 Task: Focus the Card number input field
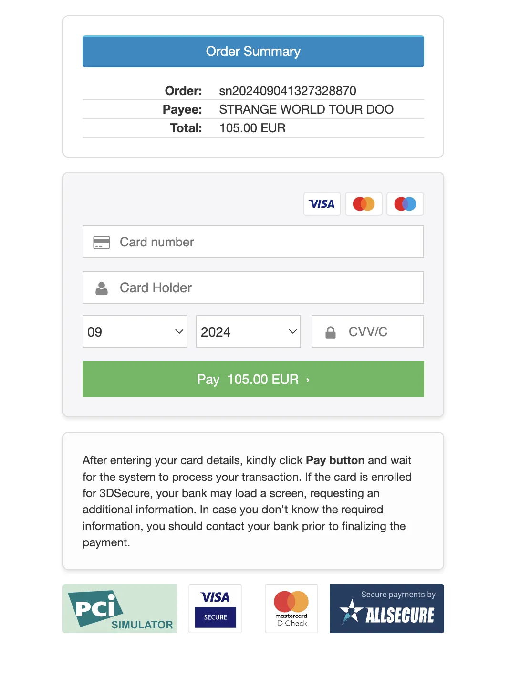coord(253,242)
